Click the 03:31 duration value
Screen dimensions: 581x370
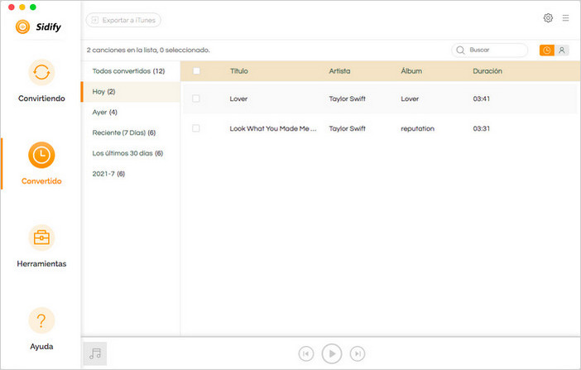(482, 128)
